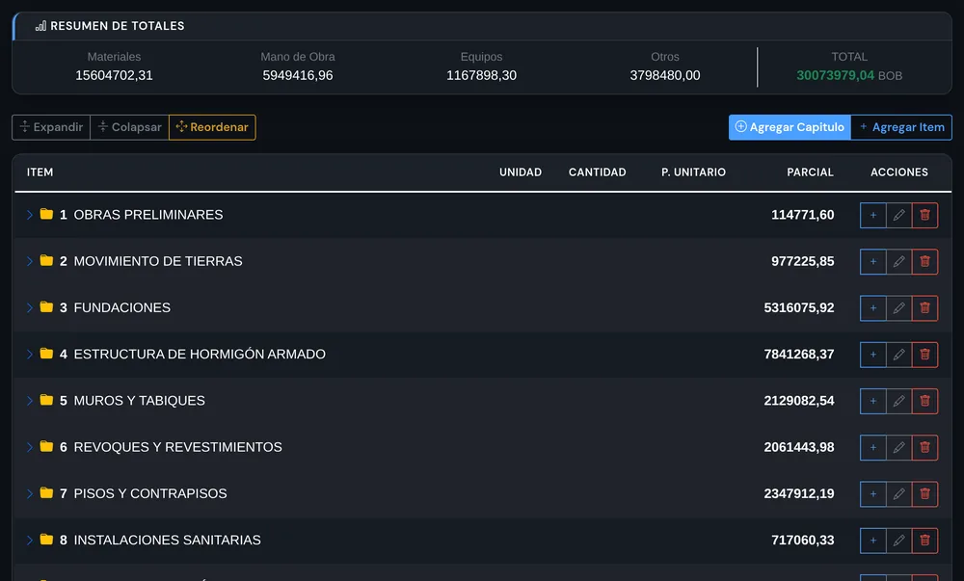
Task: Add item to MOVIMIENTO DE TIERRAS
Action: (873, 262)
